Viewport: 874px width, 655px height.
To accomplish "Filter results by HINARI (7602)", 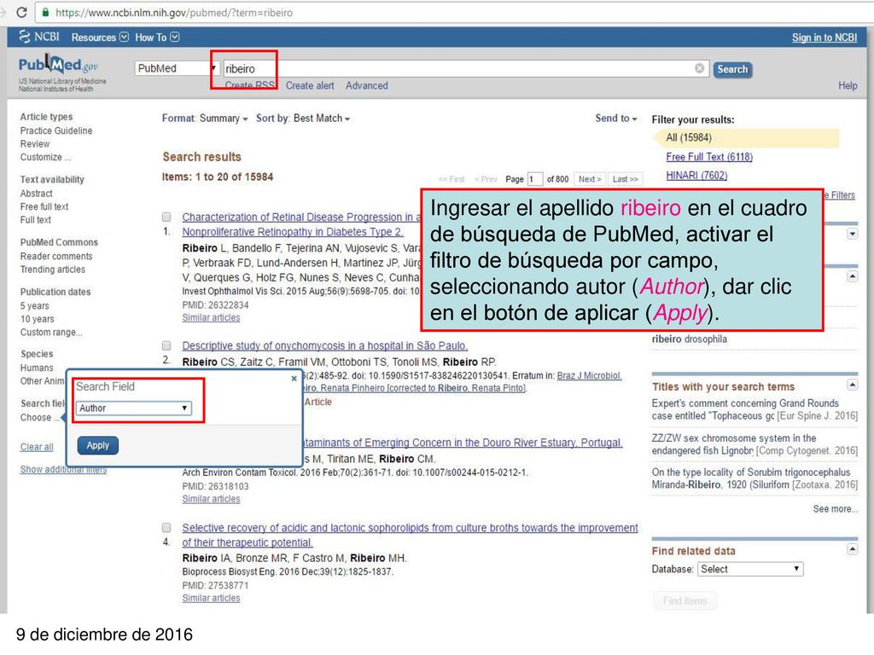I will tap(696, 176).
